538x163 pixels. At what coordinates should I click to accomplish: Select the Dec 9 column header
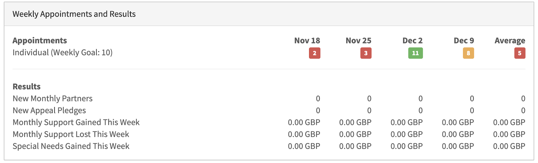click(x=464, y=40)
